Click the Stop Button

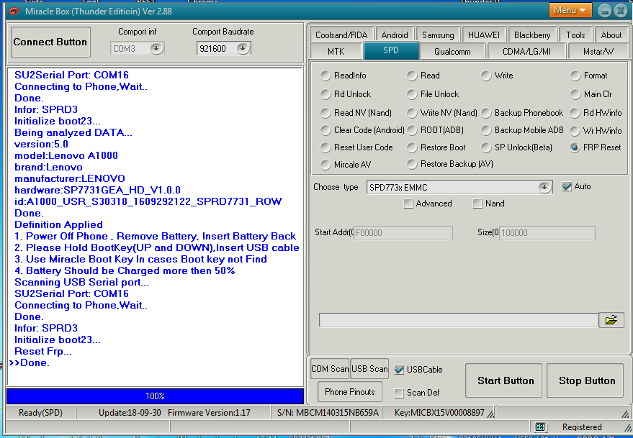click(587, 380)
